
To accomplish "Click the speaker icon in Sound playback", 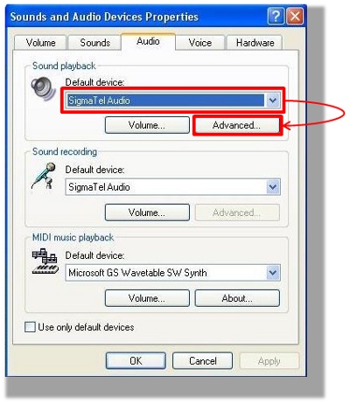I will point(43,88).
